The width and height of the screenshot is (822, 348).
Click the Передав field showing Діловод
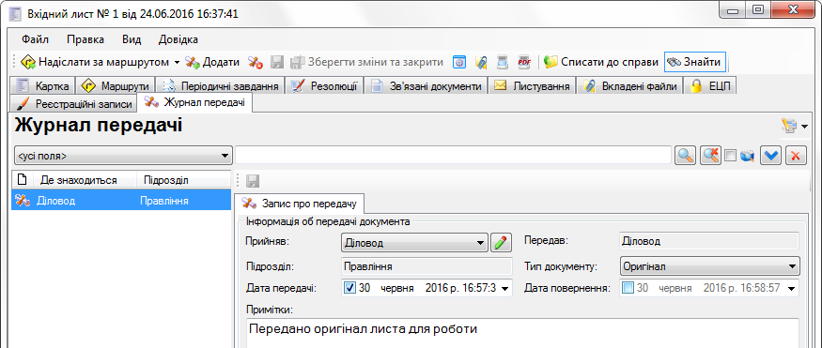[x=709, y=241]
